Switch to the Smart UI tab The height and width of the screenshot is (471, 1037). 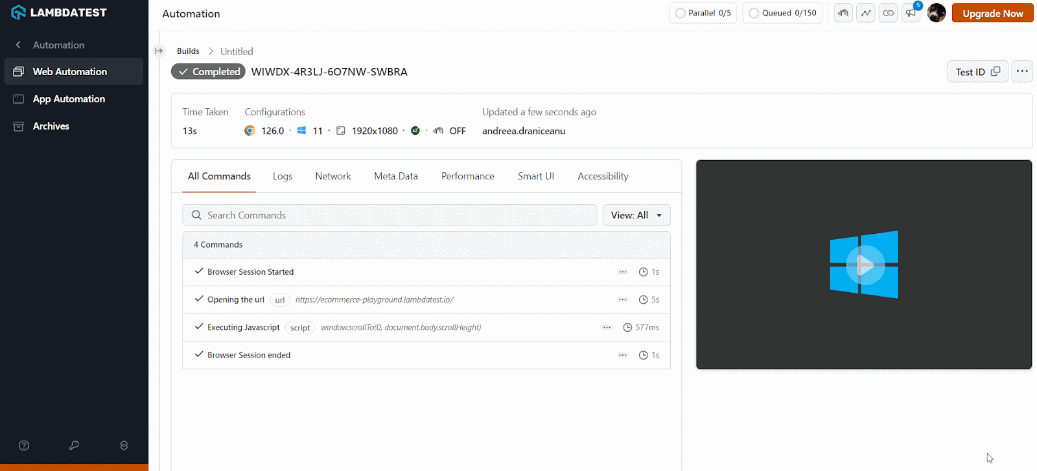tap(536, 176)
